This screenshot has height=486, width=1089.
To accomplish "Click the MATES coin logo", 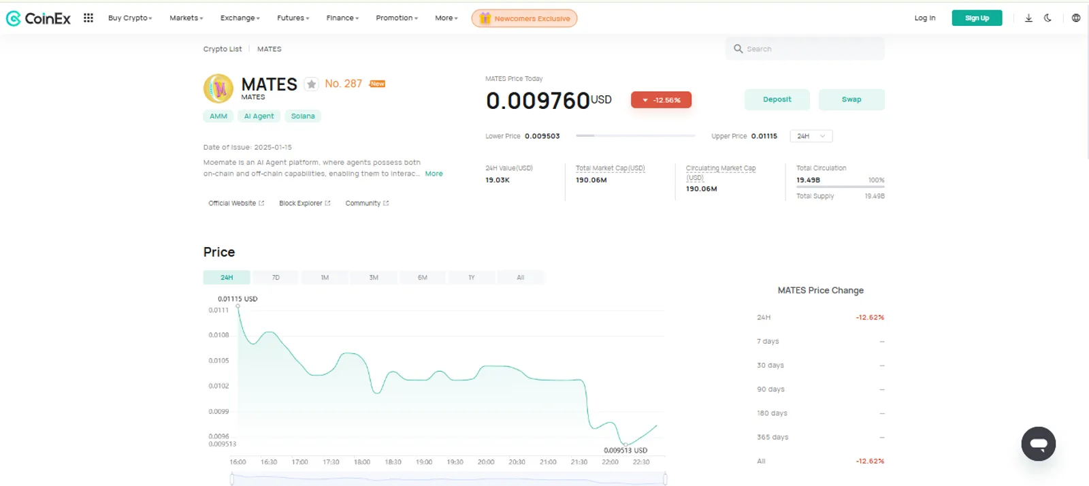I will point(218,88).
